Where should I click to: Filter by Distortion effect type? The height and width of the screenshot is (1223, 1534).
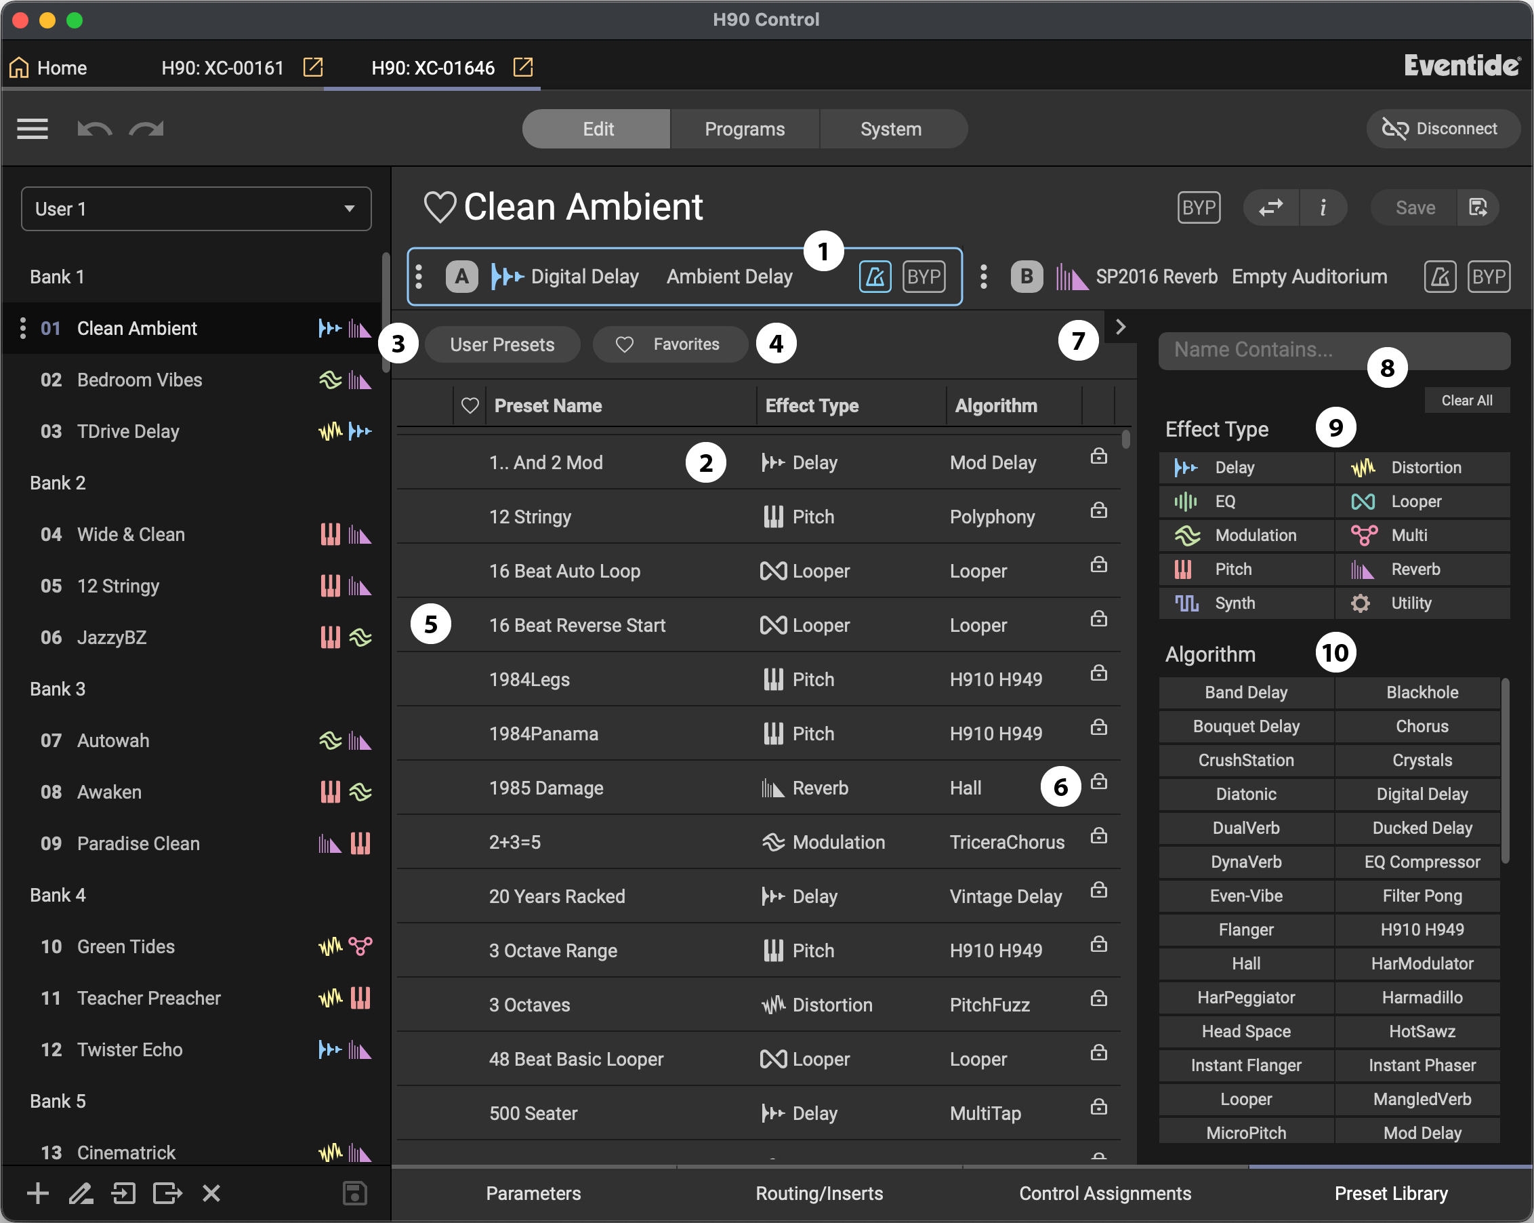1422,468
